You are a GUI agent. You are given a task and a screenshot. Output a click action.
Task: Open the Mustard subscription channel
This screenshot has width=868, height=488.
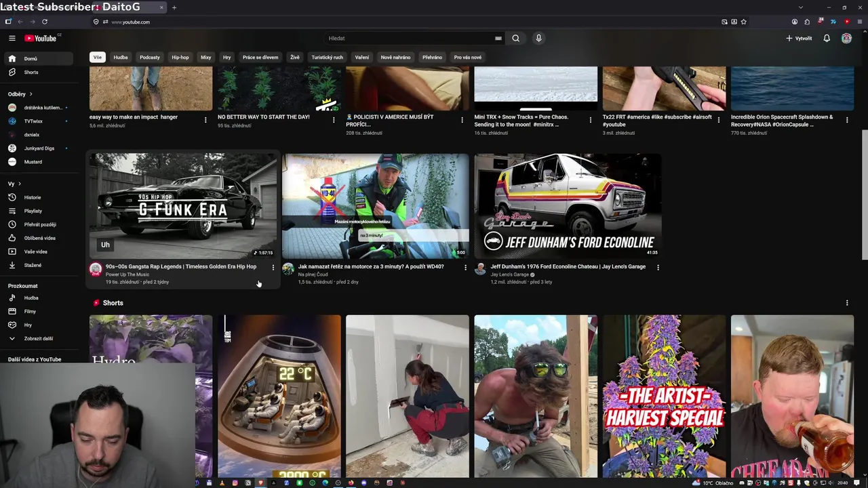[x=39, y=162]
